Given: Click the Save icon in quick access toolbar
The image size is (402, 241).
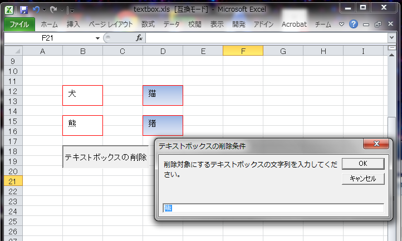Looking at the screenshot, I should click(24, 10).
